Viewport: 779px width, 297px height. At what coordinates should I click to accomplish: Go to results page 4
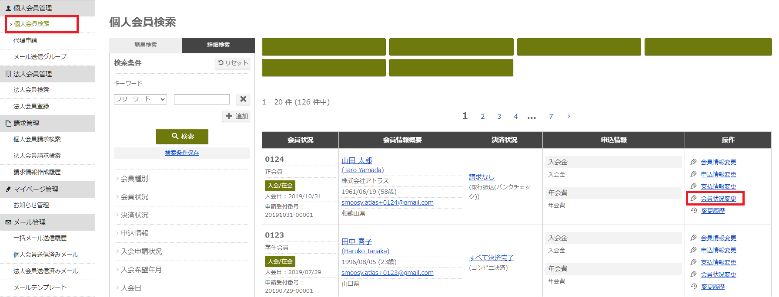pyautogui.click(x=516, y=117)
